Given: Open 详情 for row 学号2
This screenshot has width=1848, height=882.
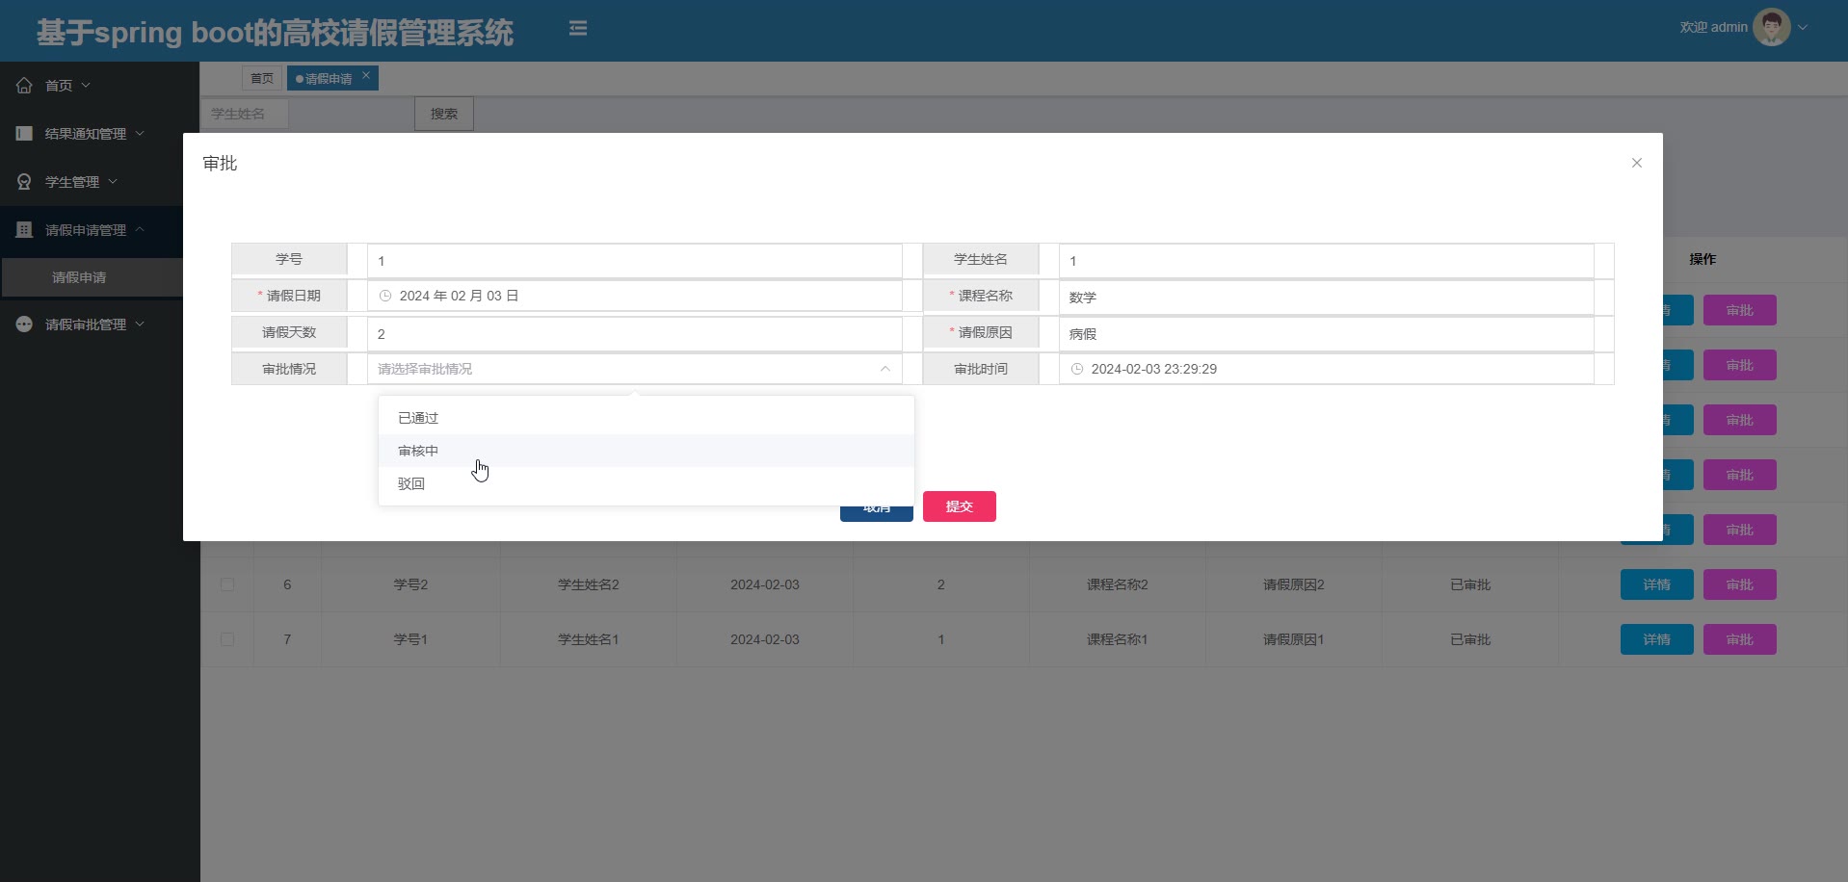Looking at the screenshot, I should point(1656,584).
